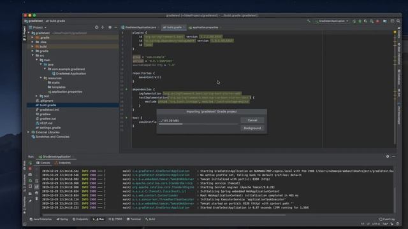This screenshot has height=229, width=408.
Task: Select gradletest.iml file in tree
Action: (x=47, y=109)
